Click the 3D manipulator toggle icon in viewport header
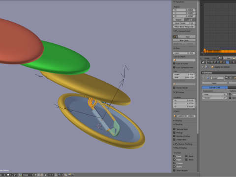The height and width of the screenshot is (177, 236). coord(20,175)
